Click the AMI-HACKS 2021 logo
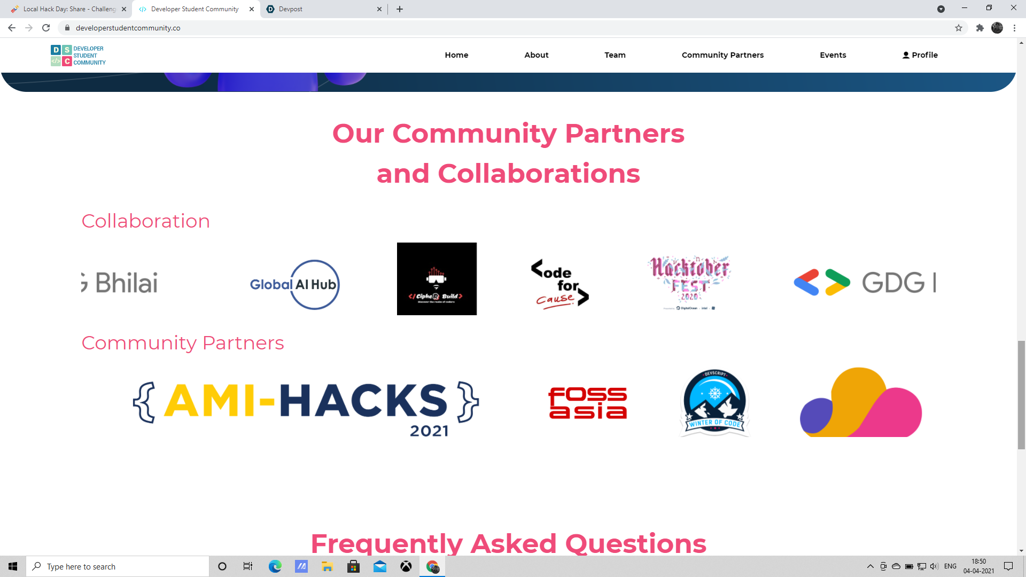 306,407
